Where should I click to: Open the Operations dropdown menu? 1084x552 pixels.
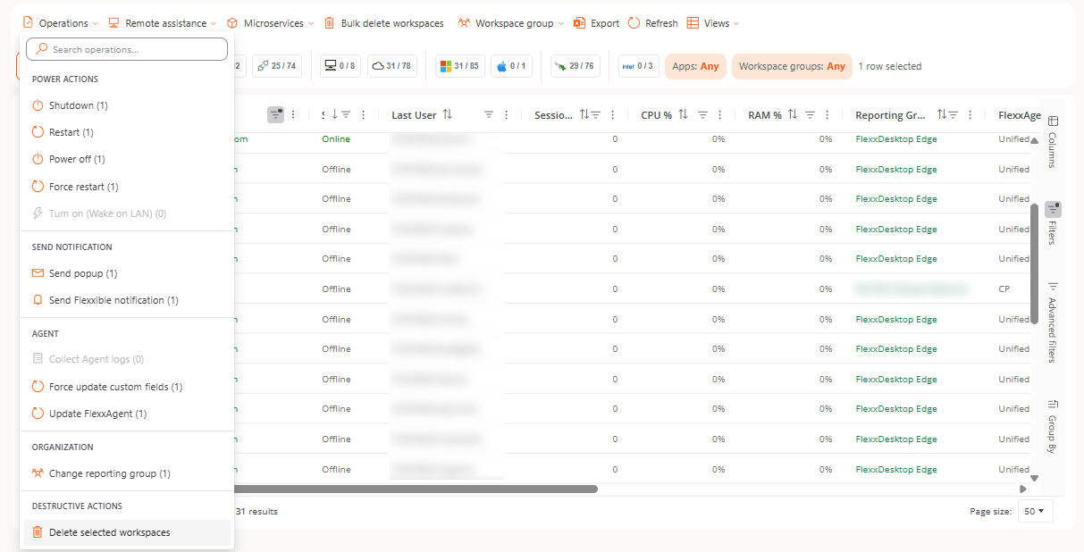pos(61,23)
